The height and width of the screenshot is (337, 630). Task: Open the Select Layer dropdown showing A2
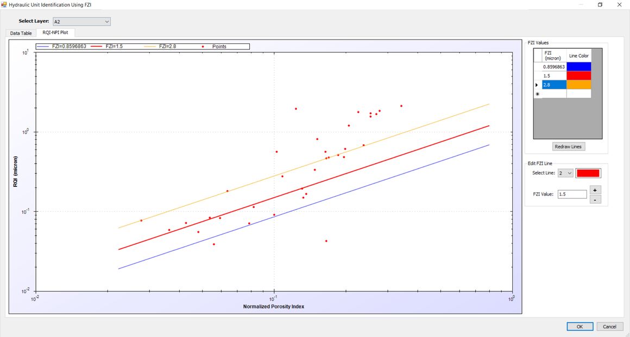81,22
